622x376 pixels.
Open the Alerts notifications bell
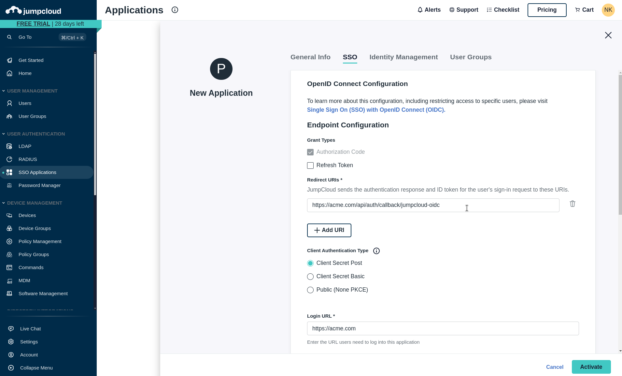tap(429, 10)
